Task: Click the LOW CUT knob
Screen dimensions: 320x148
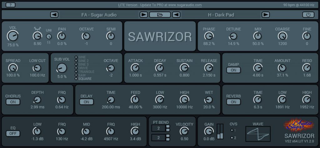Action: coord(37,68)
